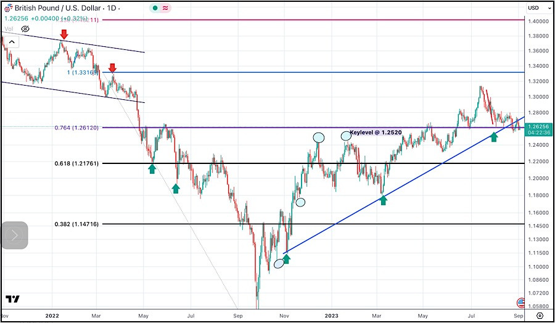Click the green current price tag on price axis
The height and width of the screenshot is (323, 555).
pos(538,129)
